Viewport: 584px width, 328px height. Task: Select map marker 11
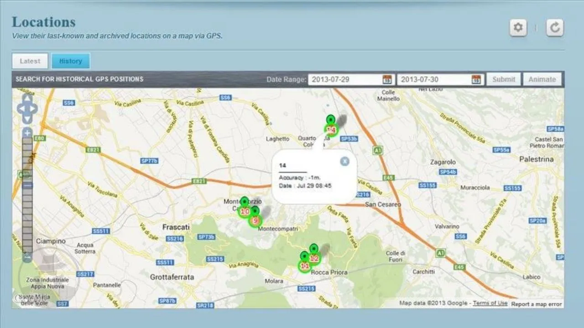(304, 262)
